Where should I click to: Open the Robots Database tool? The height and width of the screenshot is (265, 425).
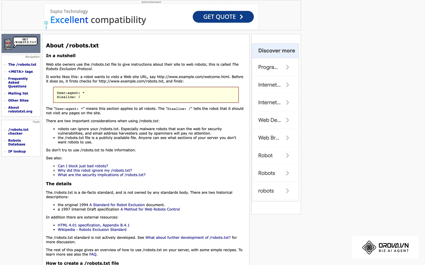point(17,142)
